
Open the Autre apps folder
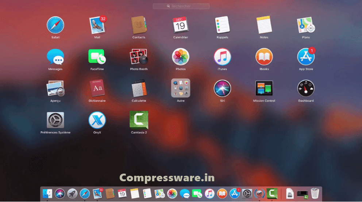[x=181, y=88]
